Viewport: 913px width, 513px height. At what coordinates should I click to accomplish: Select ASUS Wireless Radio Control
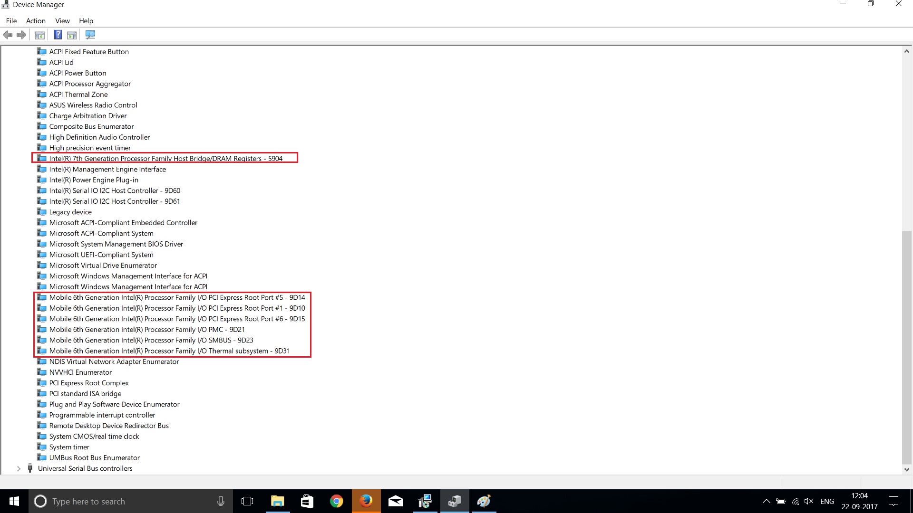[x=93, y=105]
